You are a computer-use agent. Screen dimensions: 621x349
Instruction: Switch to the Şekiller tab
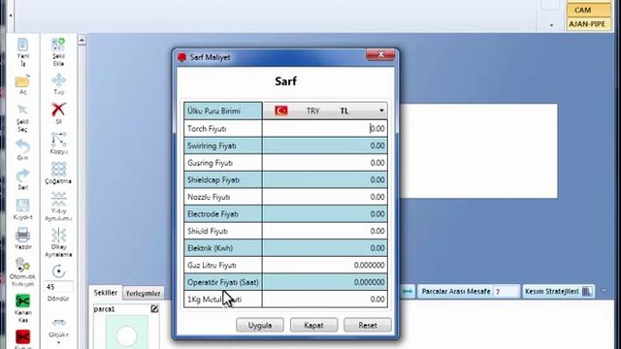tap(106, 293)
